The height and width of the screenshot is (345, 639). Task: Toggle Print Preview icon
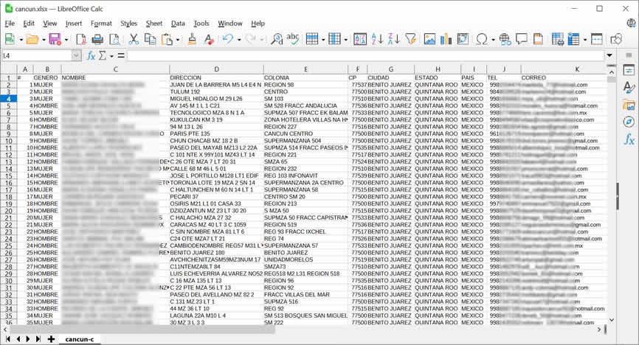115,39
